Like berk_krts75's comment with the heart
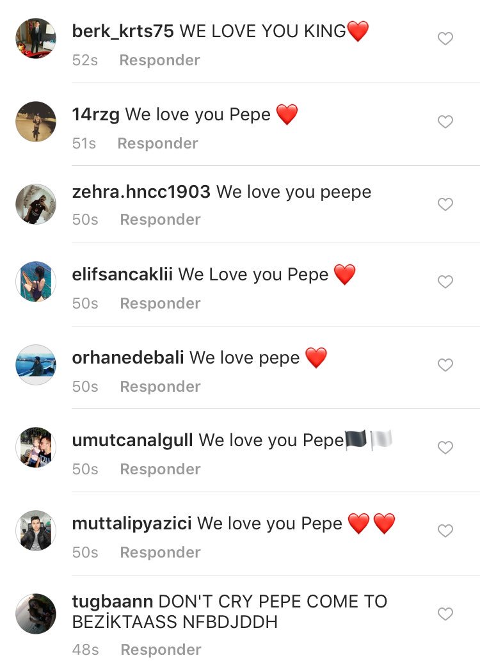Viewport: 480px width, 667px height. [445, 39]
